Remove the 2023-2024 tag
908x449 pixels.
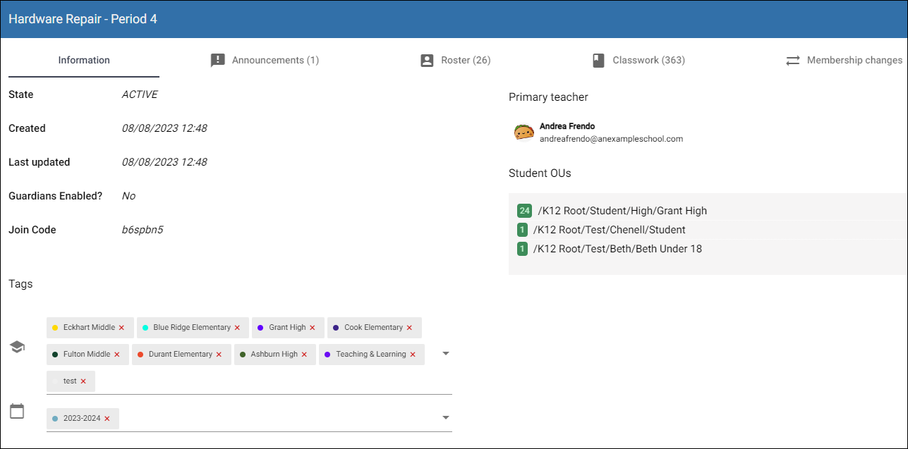pyautogui.click(x=107, y=419)
